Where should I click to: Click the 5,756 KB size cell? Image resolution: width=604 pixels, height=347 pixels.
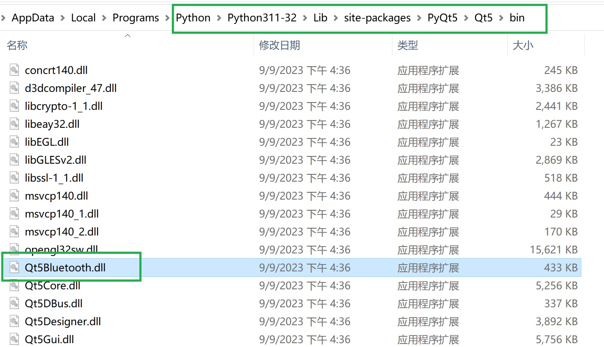(557, 339)
